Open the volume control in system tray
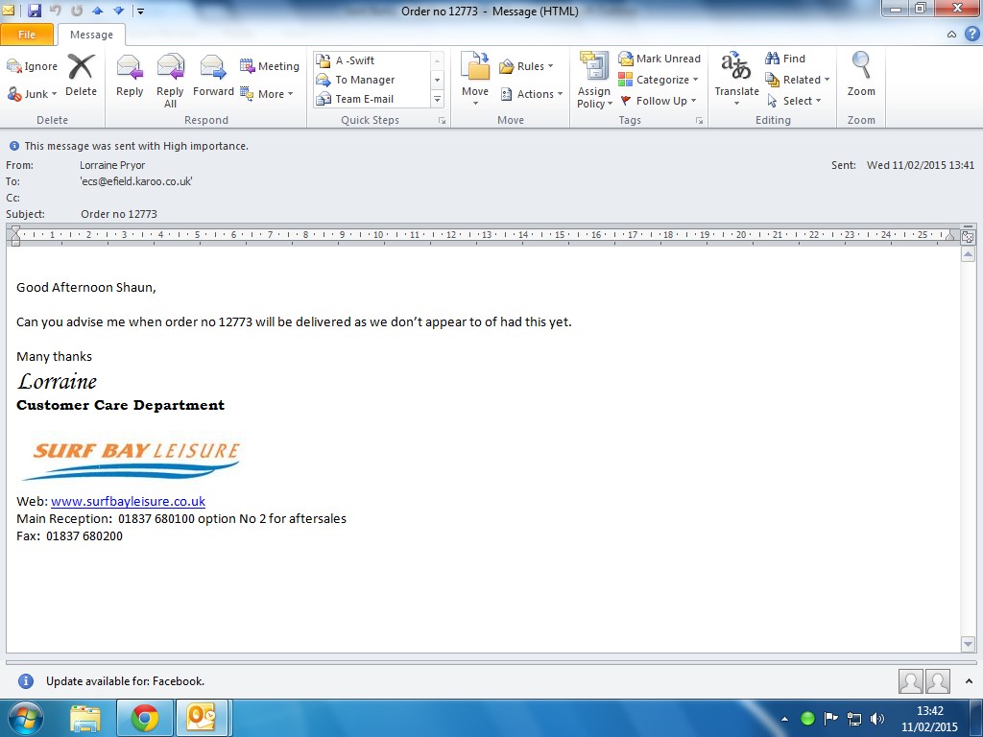 877,719
